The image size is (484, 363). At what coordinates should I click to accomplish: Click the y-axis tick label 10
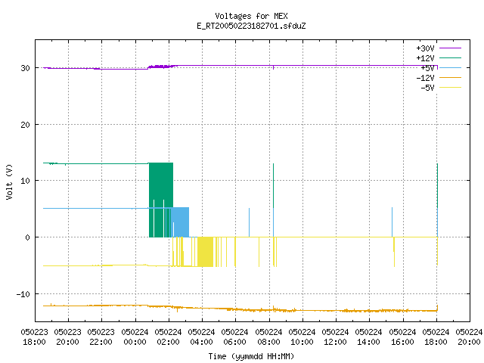25,181
